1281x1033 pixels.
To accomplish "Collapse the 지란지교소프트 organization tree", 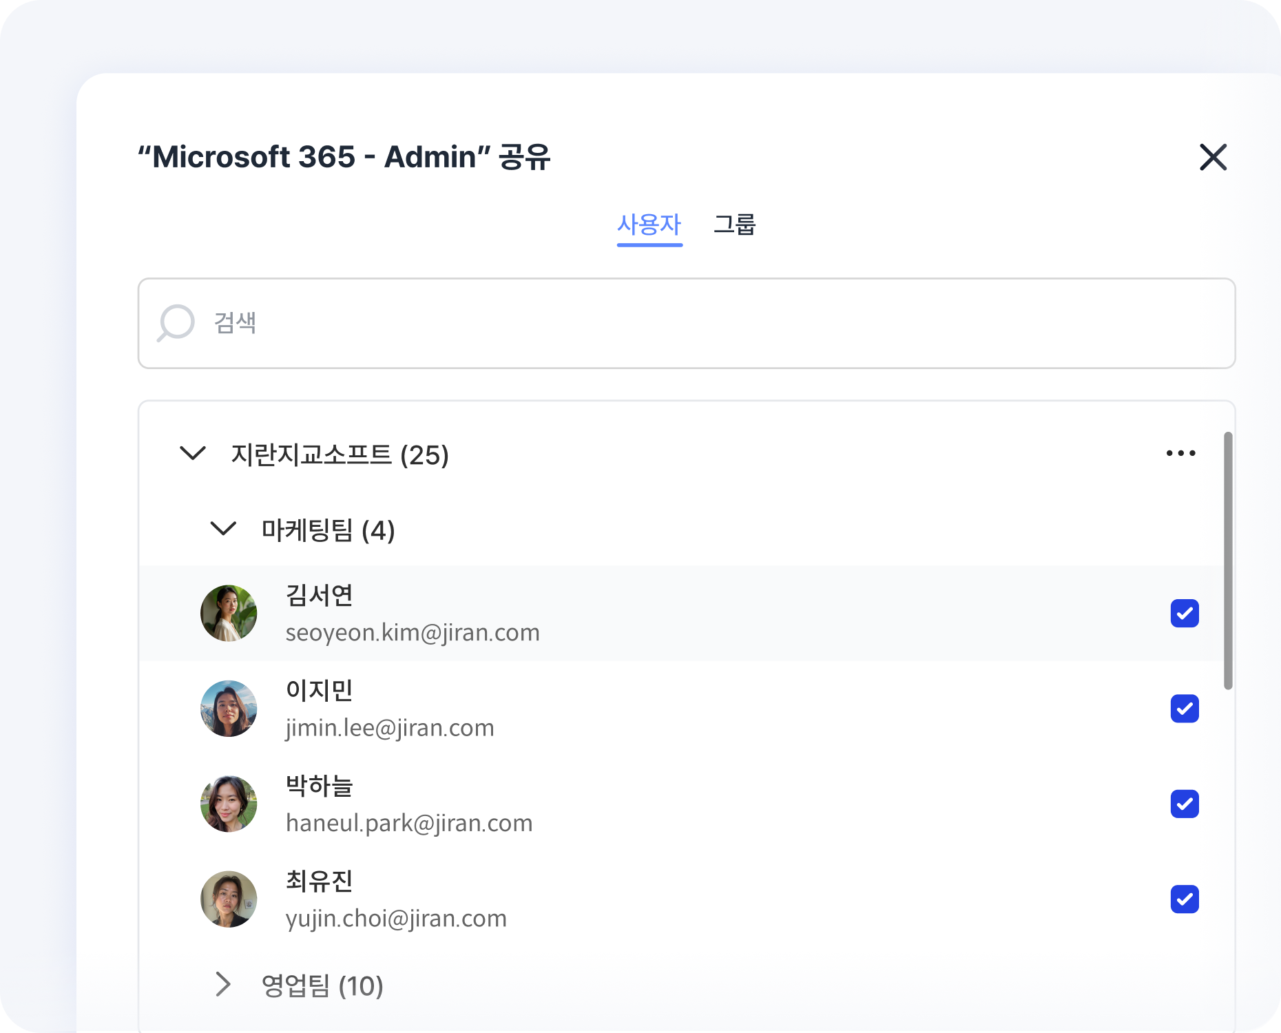I will coord(193,453).
